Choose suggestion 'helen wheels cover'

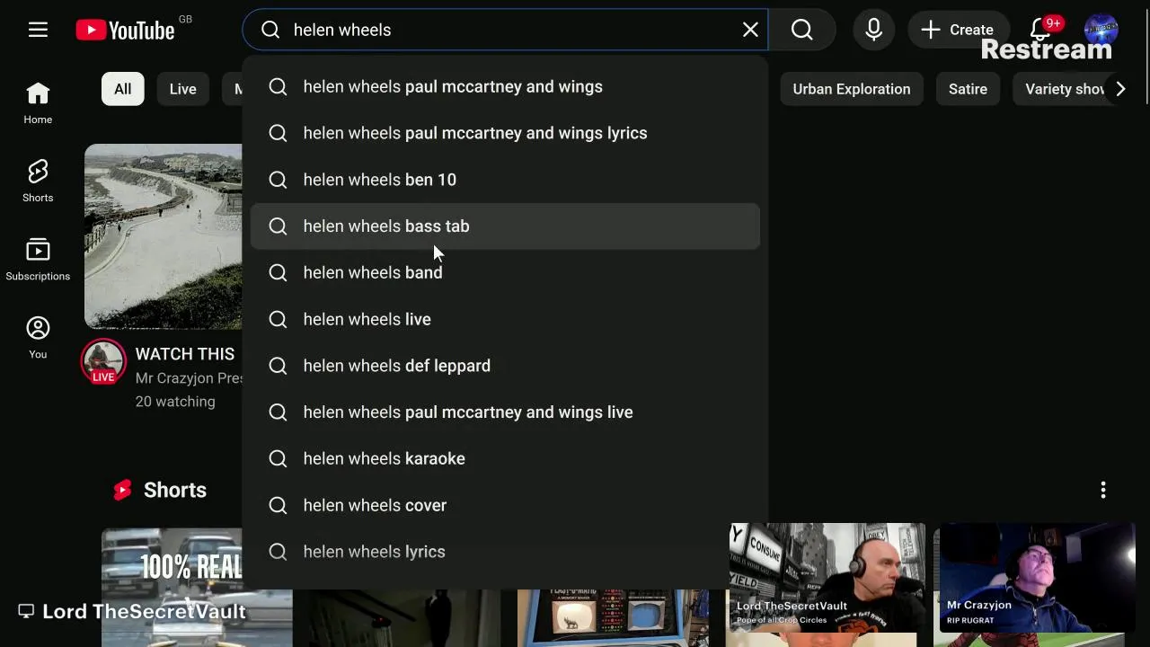(505, 505)
